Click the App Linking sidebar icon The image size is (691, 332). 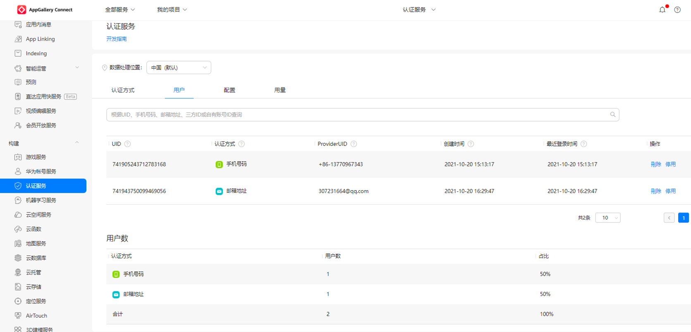(x=18, y=39)
